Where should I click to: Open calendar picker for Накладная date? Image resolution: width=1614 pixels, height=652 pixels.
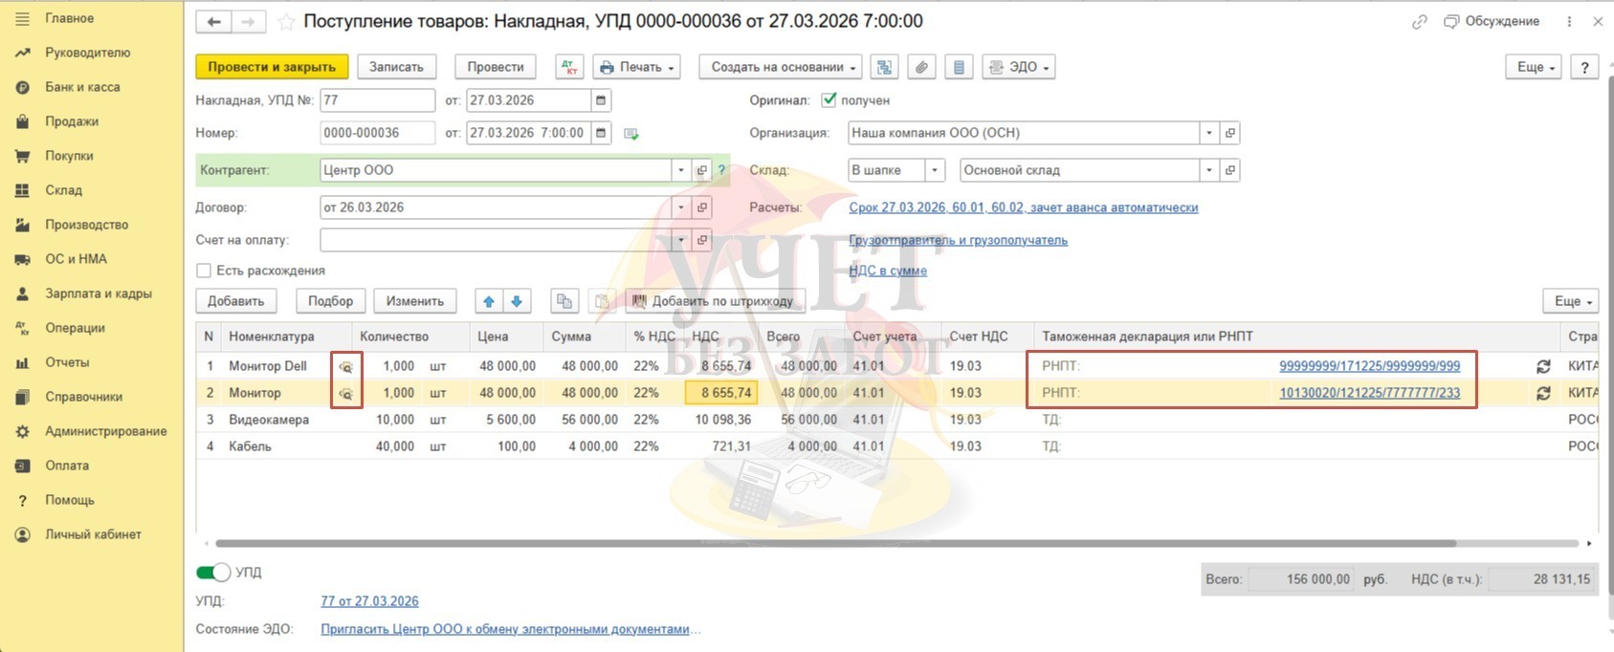tap(601, 100)
